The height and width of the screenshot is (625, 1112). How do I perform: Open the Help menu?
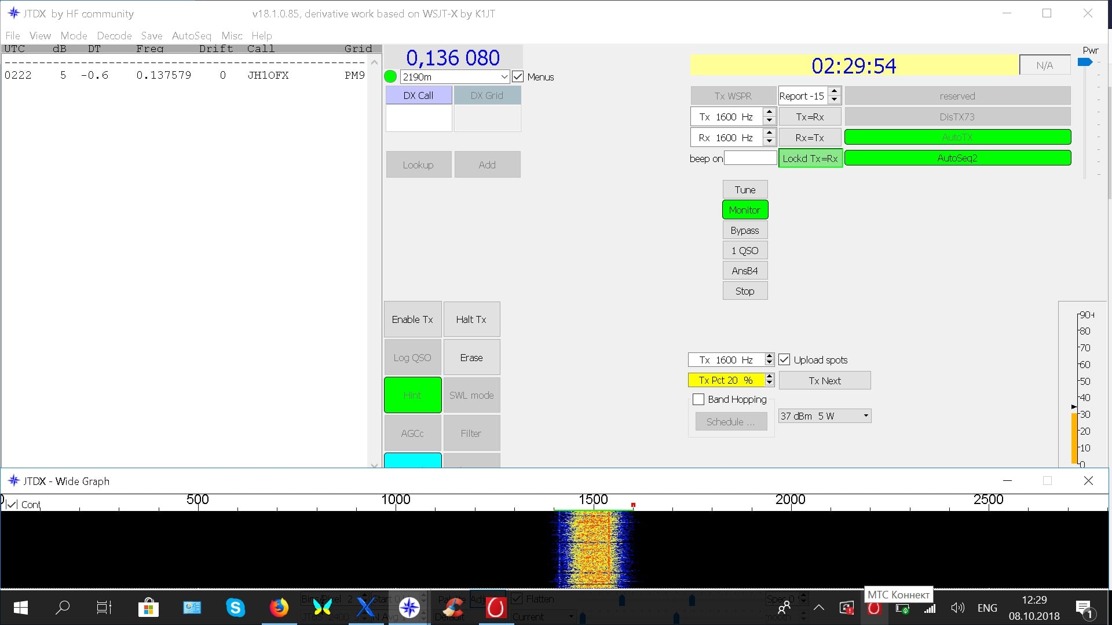pyautogui.click(x=261, y=35)
